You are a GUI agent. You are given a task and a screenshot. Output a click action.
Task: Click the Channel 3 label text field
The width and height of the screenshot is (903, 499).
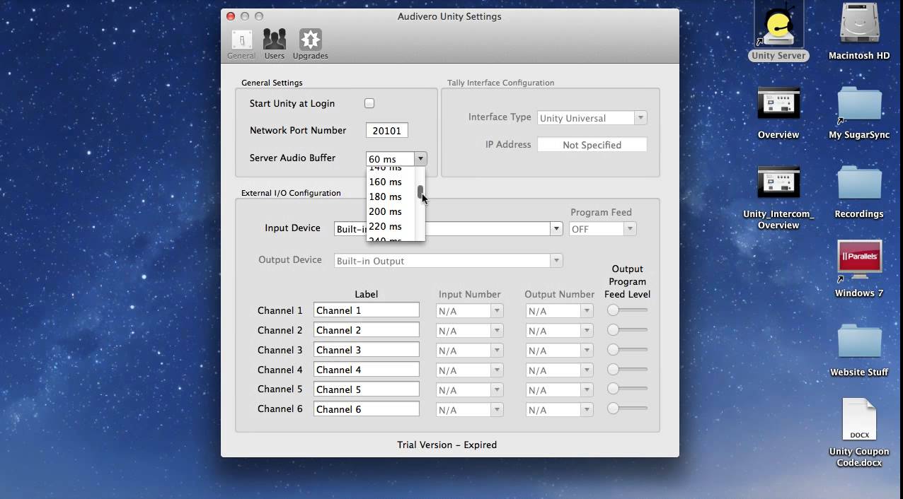click(x=367, y=350)
